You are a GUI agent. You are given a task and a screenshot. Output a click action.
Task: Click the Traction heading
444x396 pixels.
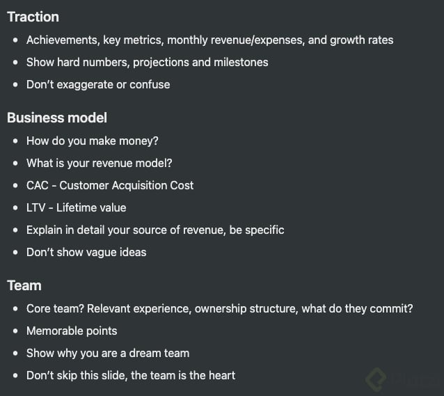click(33, 17)
